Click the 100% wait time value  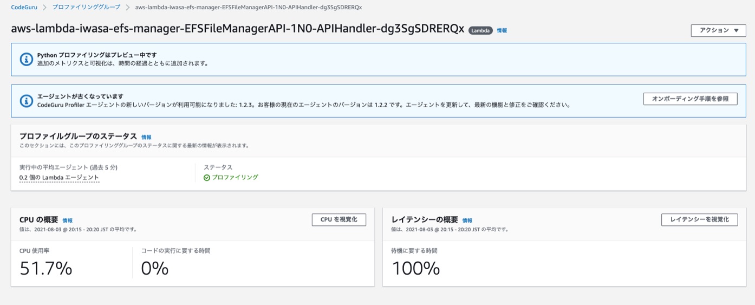[x=415, y=268]
